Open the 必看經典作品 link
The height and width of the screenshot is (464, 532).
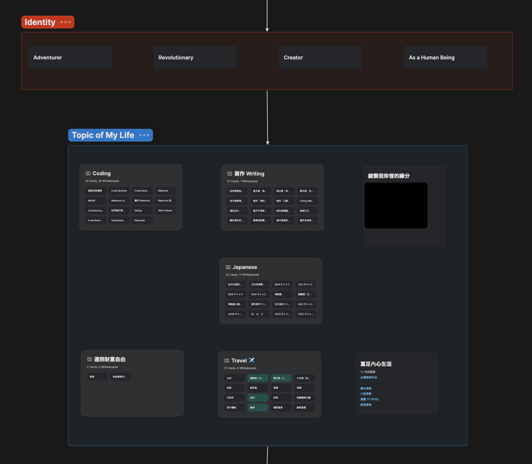[369, 378]
